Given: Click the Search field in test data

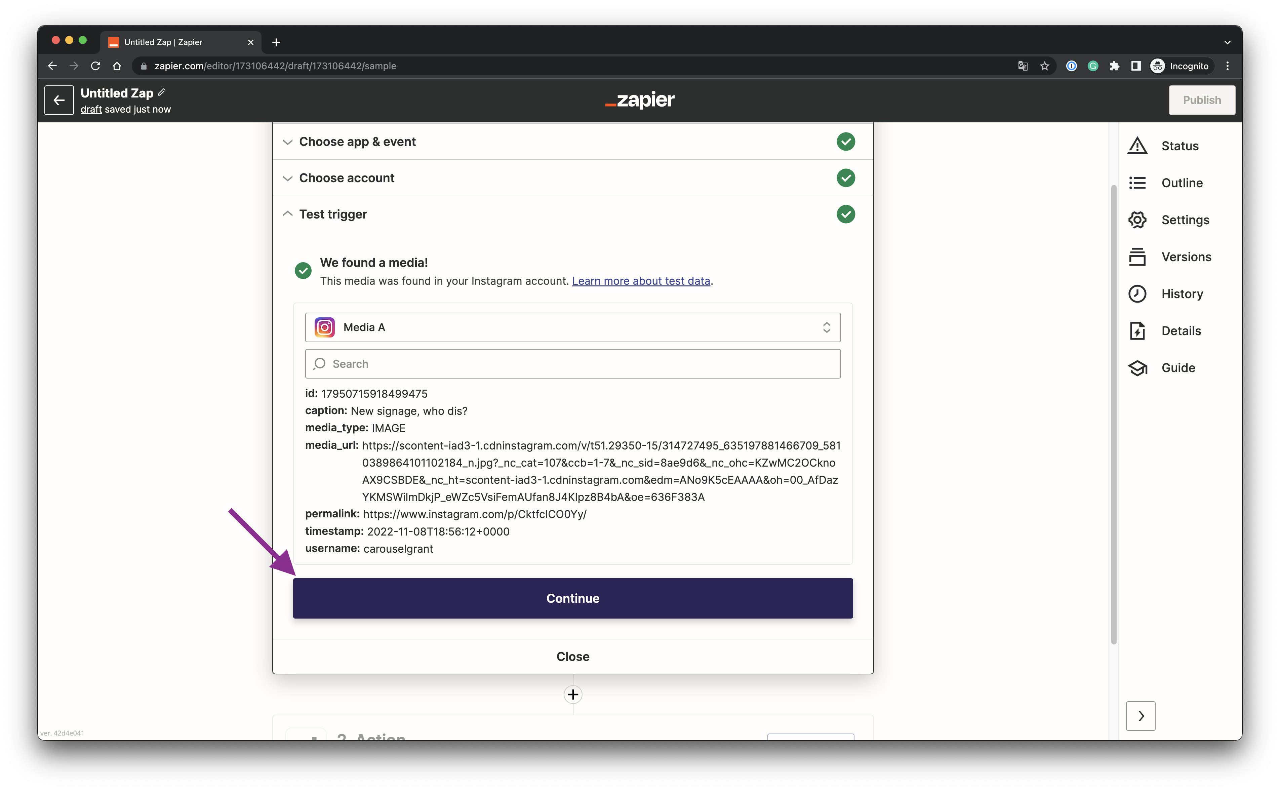Looking at the screenshot, I should (x=572, y=364).
